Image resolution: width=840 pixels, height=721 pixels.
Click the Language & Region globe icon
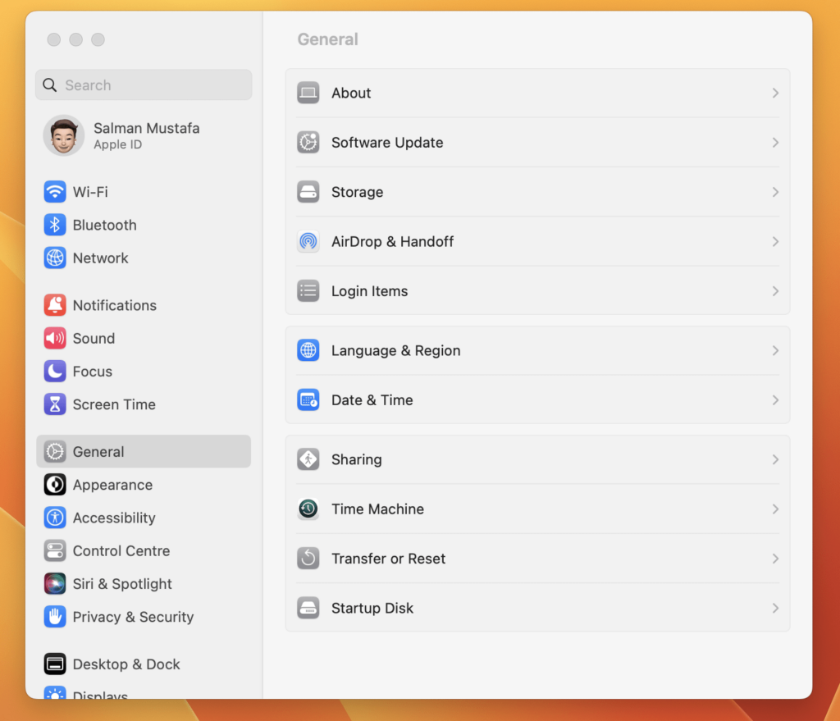click(x=308, y=350)
